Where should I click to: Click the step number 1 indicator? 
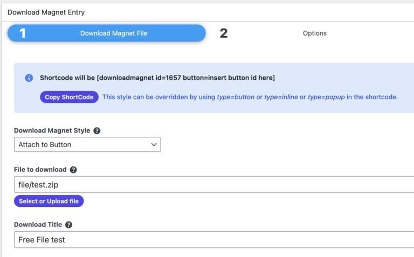tap(23, 33)
